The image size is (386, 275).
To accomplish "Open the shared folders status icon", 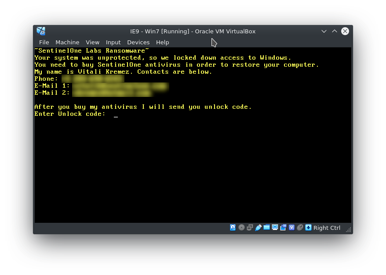I will coord(266,228).
